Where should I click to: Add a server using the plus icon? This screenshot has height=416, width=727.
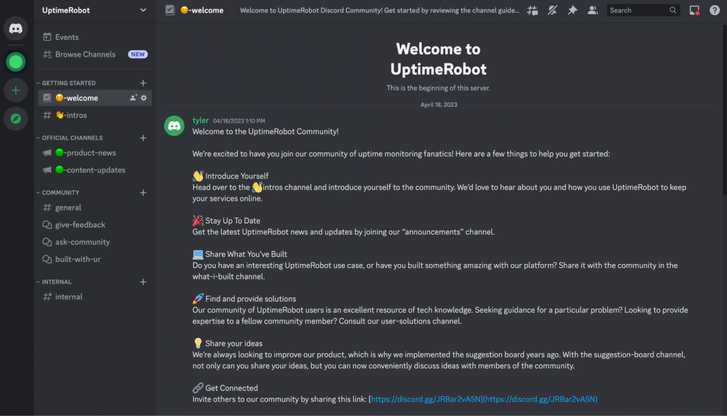(x=15, y=90)
